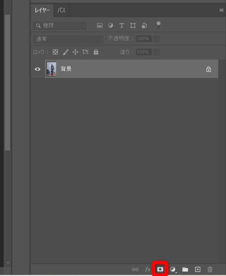Click the 背景 layer lock icon
Viewport: 226px width, 276px height.
coord(209,69)
